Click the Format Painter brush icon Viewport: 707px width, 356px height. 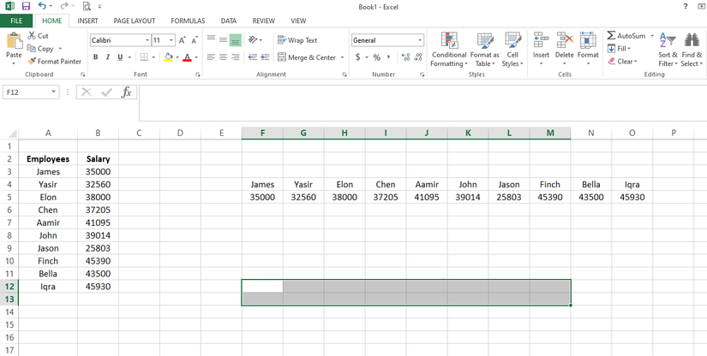tap(33, 62)
